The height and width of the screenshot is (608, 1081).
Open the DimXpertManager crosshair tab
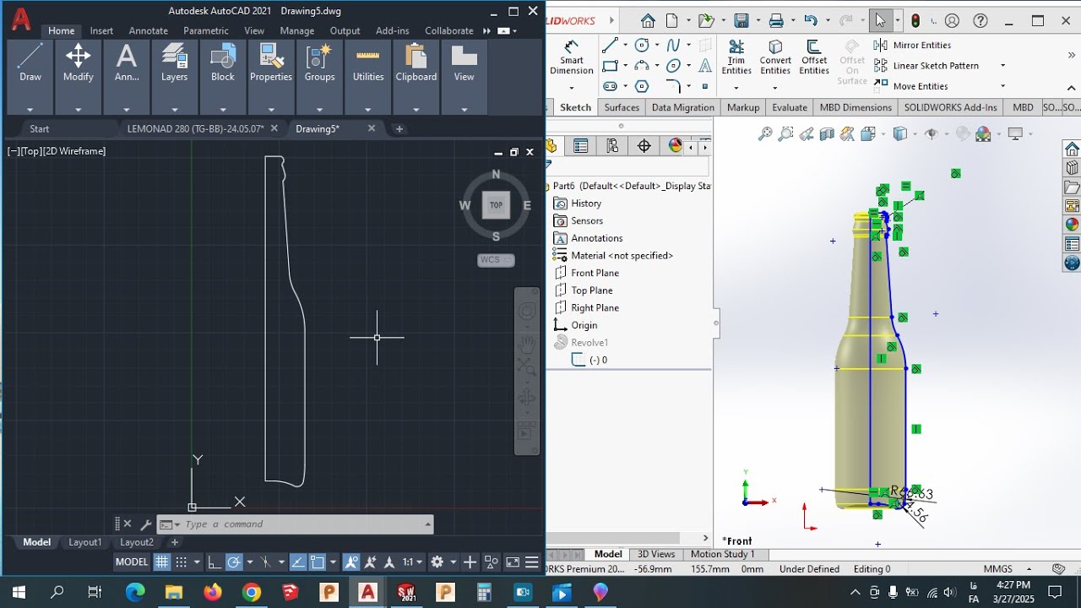point(644,146)
